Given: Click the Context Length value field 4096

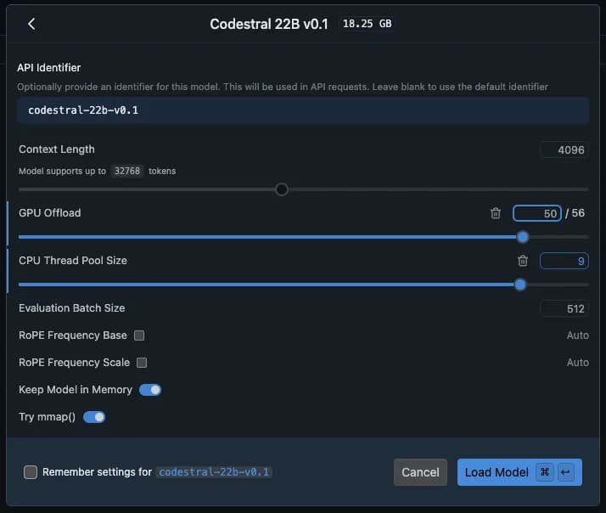Looking at the screenshot, I should (x=564, y=149).
